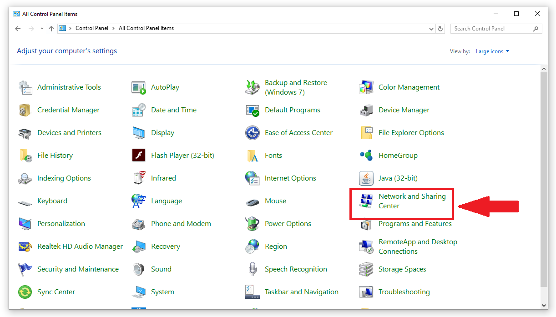
Task: Click the search magnifier icon
Action: pos(536,29)
